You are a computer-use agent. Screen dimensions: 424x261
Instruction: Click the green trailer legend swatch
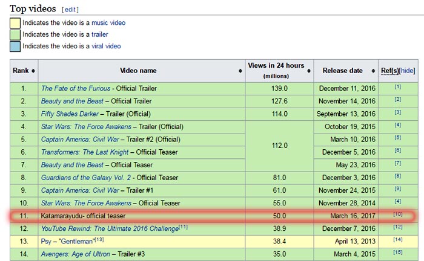[15, 35]
